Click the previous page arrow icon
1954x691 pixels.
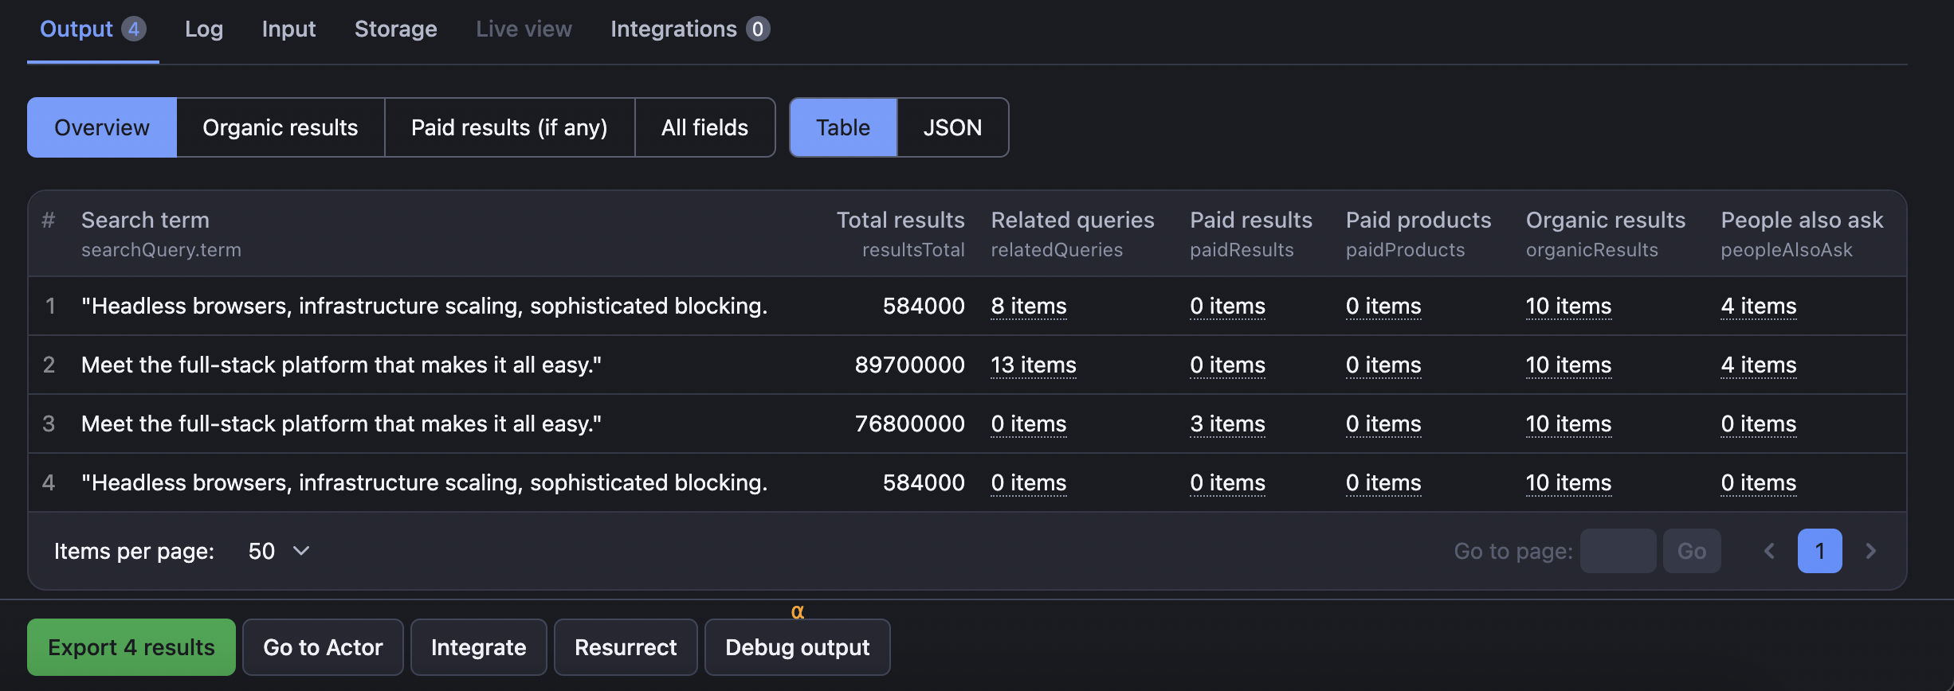(1769, 551)
